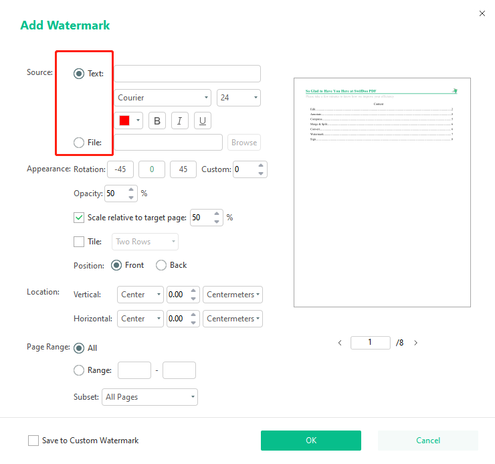495x464 pixels.
Task: Select the Range page option
Action: (79, 370)
